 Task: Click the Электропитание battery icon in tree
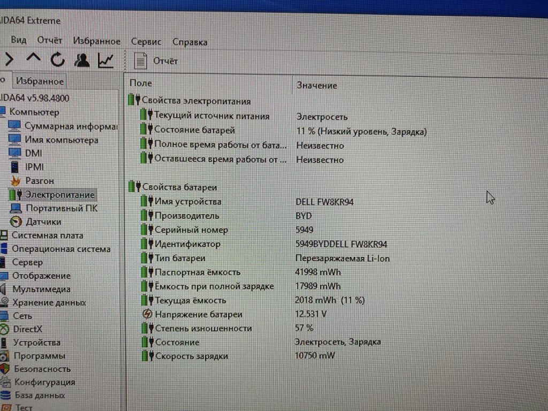pos(16,194)
